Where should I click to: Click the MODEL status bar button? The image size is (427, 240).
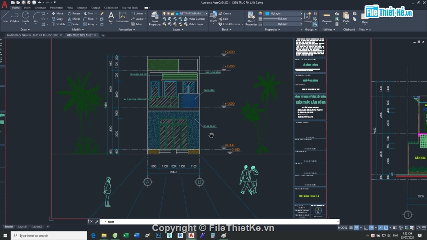pyautogui.click(x=342, y=228)
